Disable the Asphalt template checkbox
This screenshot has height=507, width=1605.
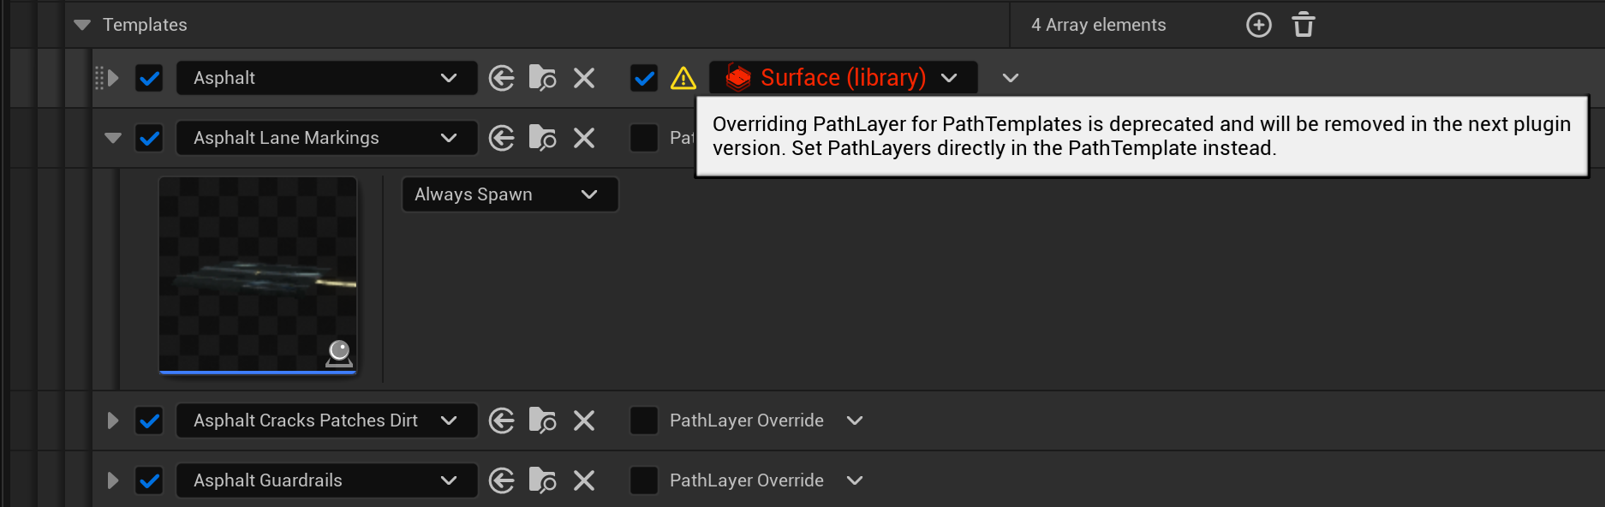click(150, 78)
